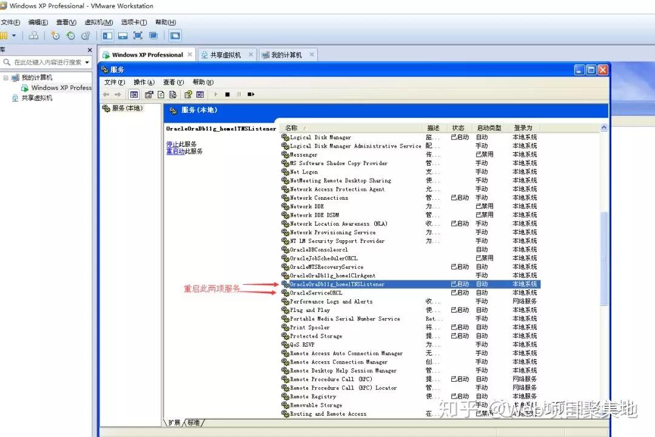Click 停止 link to stop this service
Image resolution: width=655 pixels, height=437 pixels.
[x=172, y=144]
